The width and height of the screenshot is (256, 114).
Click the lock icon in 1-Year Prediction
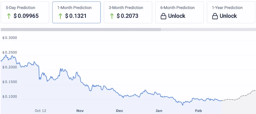215,16
